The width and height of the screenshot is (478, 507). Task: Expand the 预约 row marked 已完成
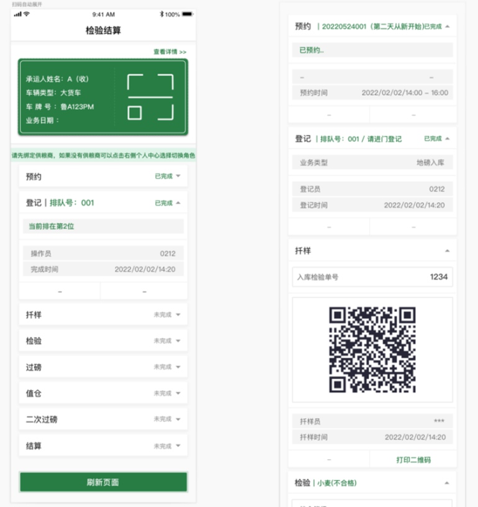pyautogui.click(x=103, y=176)
